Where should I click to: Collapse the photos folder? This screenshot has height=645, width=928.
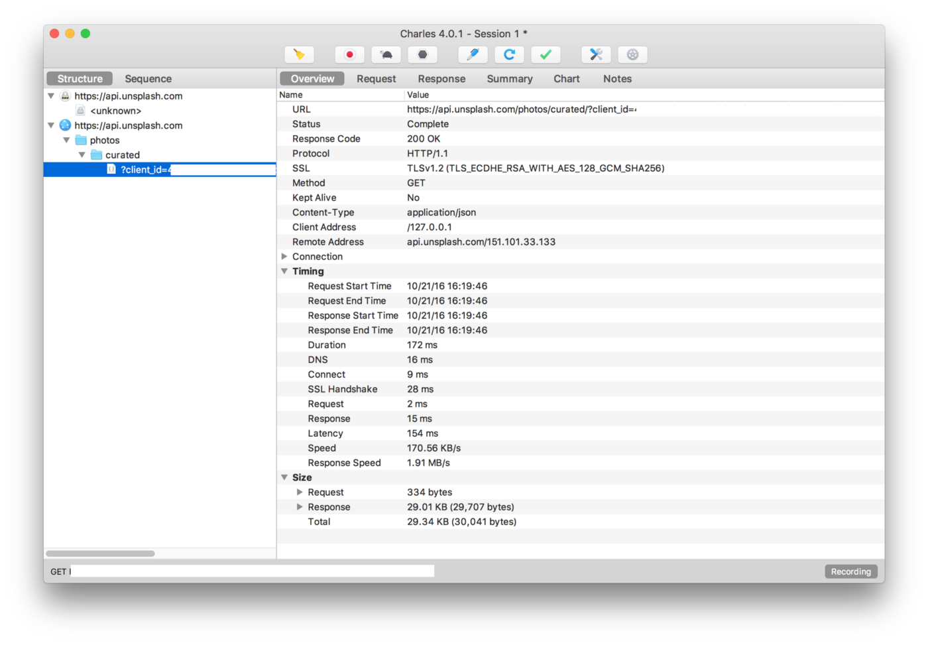coord(66,140)
